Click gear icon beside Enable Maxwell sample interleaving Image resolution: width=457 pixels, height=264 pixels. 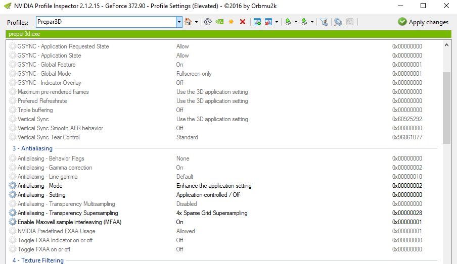click(x=13, y=222)
